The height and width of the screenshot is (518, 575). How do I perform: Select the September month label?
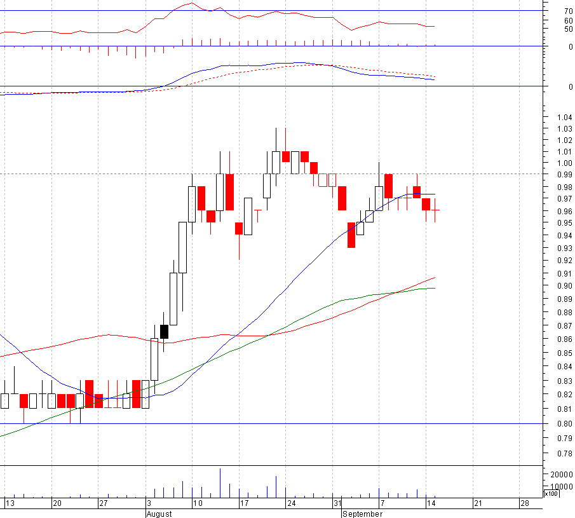point(363,514)
